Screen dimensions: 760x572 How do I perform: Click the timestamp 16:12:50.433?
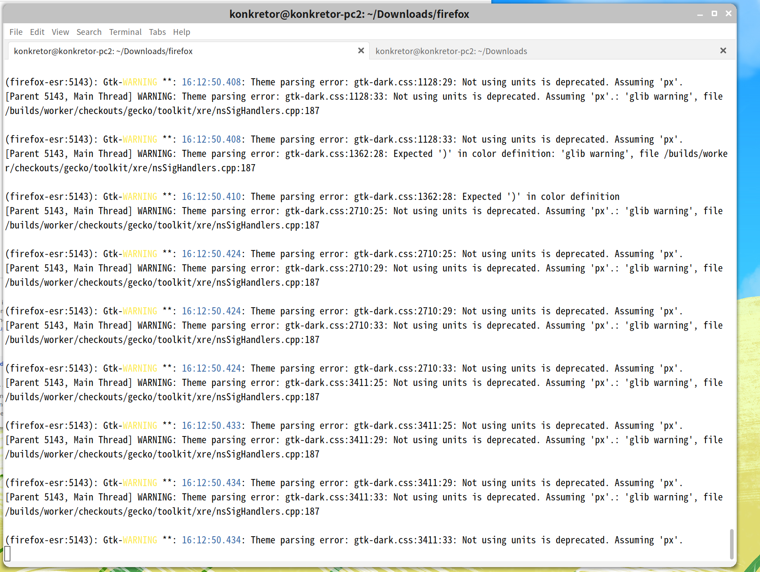coord(211,426)
